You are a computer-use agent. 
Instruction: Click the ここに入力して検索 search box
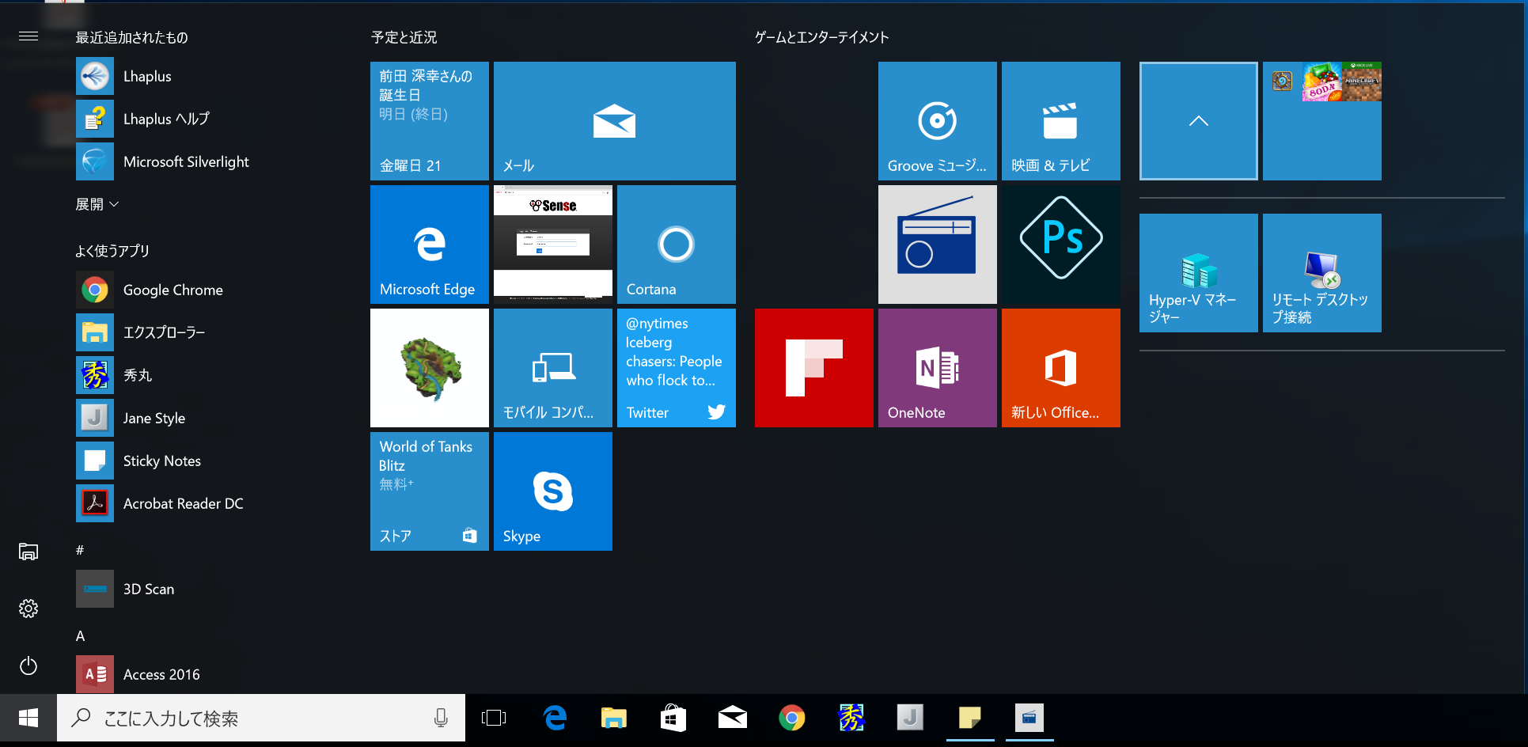pyautogui.click(x=261, y=718)
